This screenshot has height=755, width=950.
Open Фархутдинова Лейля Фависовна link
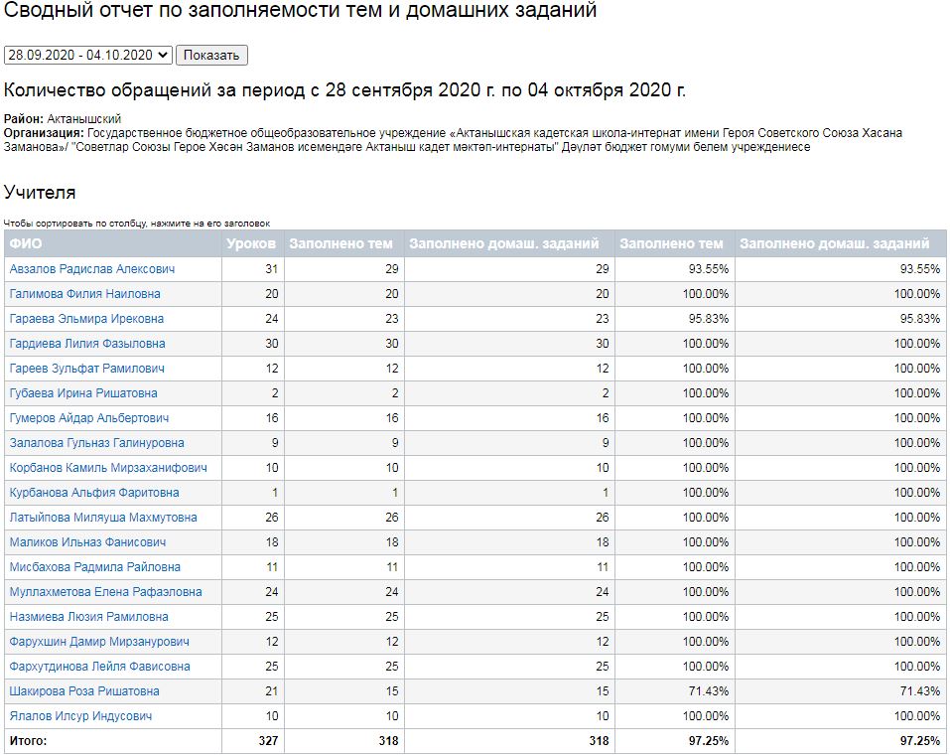click(99, 667)
